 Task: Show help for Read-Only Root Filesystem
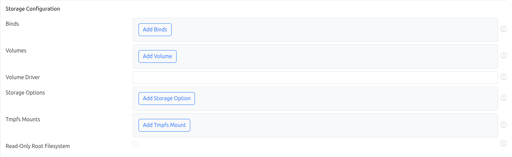pyautogui.click(x=504, y=143)
